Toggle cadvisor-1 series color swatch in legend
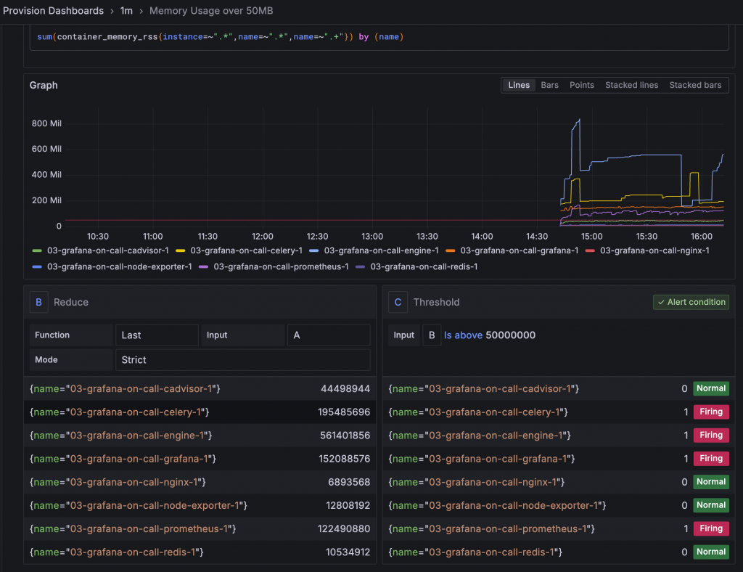The height and width of the screenshot is (572, 743). 37,250
